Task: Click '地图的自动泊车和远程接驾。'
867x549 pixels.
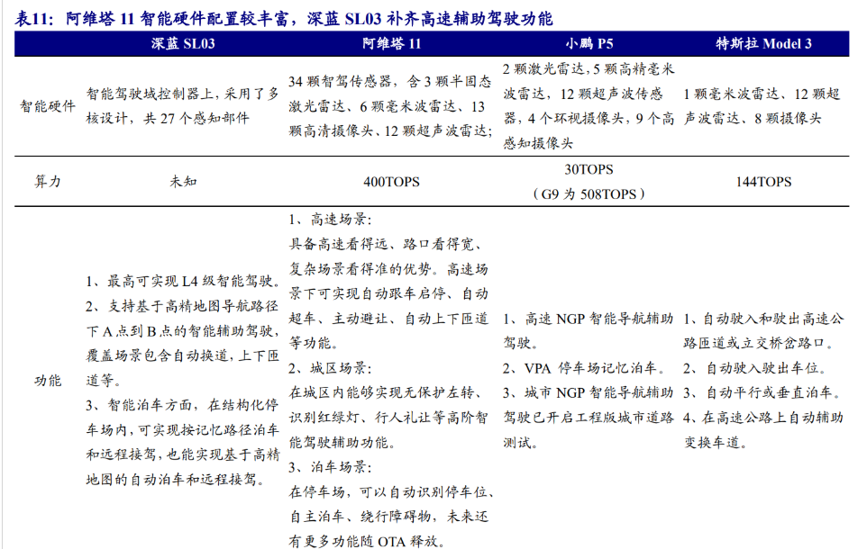Action: [x=176, y=479]
